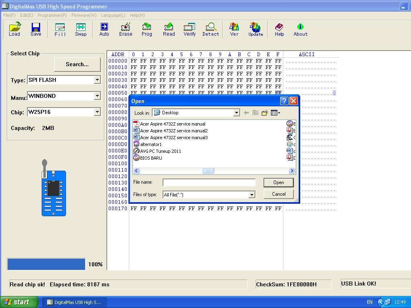Click the USB Link OK! status text
This screenshot has height=308, width=411.
coord(358,284)
